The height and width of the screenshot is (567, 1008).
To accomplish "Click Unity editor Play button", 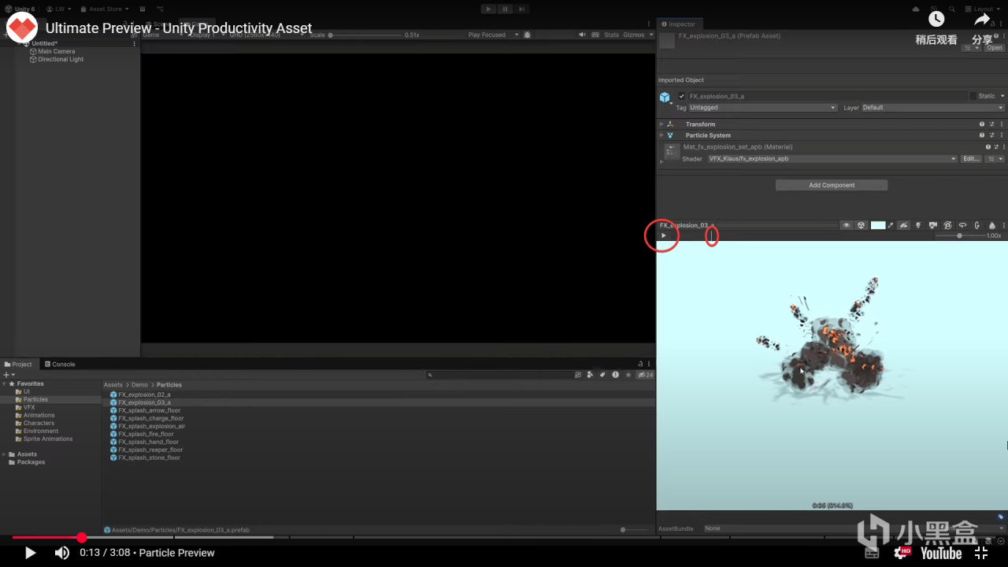I will pos(488,9).
